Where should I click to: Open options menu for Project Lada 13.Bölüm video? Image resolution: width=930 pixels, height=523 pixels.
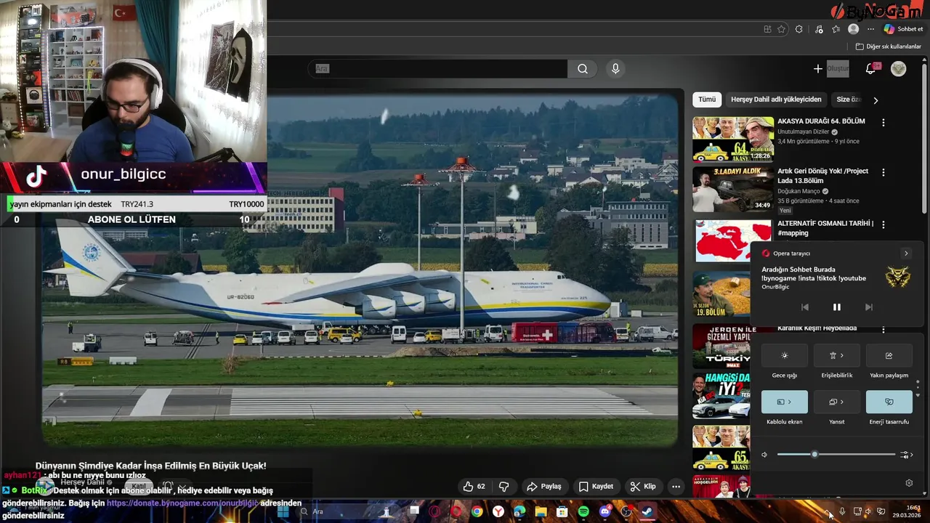pos(883,172)
